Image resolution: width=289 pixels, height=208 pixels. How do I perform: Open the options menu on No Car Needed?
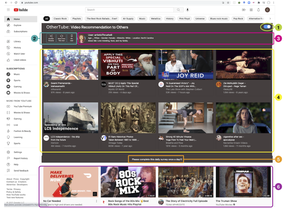coord(96,201)
